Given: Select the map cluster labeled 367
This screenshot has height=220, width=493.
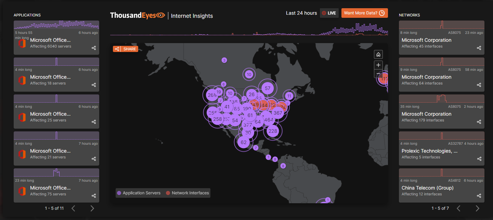Looking at the screenshot, I should pos(278,113).
